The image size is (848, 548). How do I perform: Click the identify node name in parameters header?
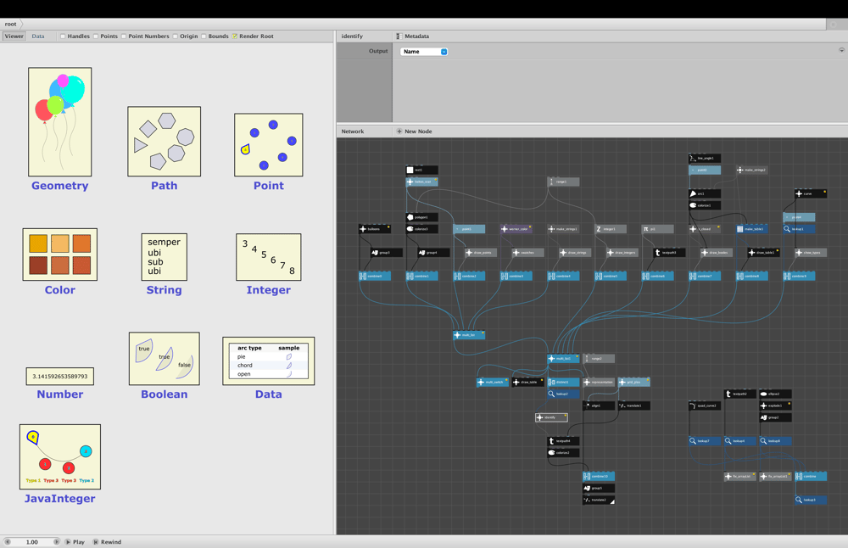[x=352, y=36]
